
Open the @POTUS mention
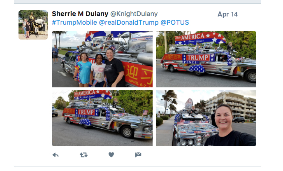point(175,22)
